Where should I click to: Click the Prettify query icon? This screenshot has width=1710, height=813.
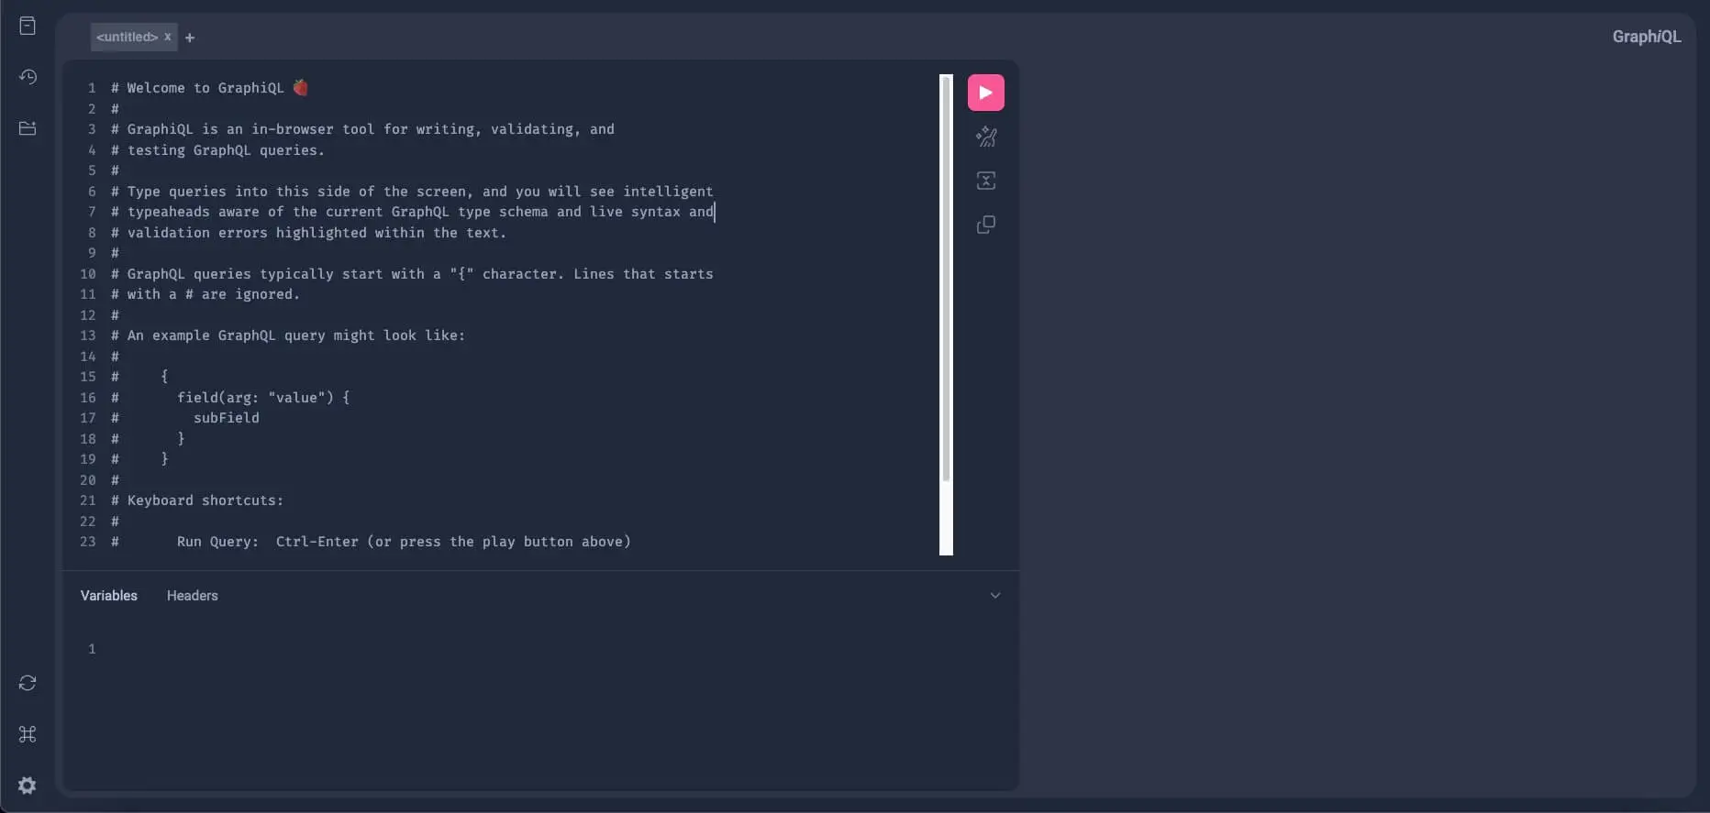pyautogui.click(x=985, y=137)
